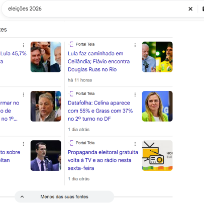Click Portal Tela logo above Propaganda eleitoral headline

click(71, 143)
